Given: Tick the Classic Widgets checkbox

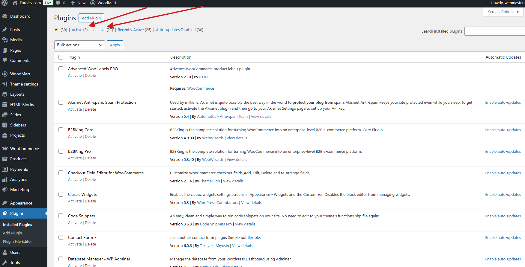Looking at the screenshot, I should pyautogui.click(x=61, y=194).
